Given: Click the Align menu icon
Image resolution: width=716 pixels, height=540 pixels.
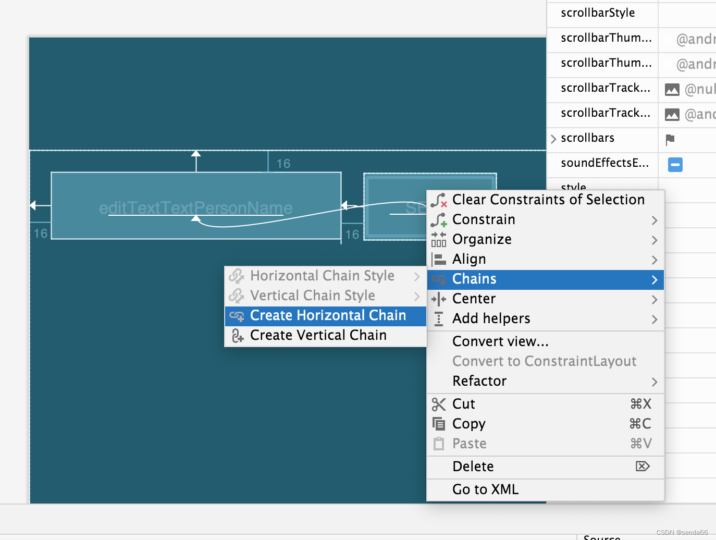Looking at the screenshot, I should click(x=439, y=260).
